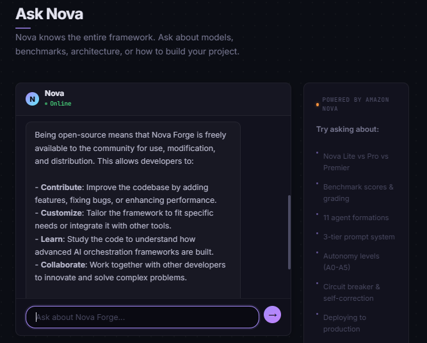Click the purple send arrow button
Screen dimensions: 427x343
(x=273, y=315)
